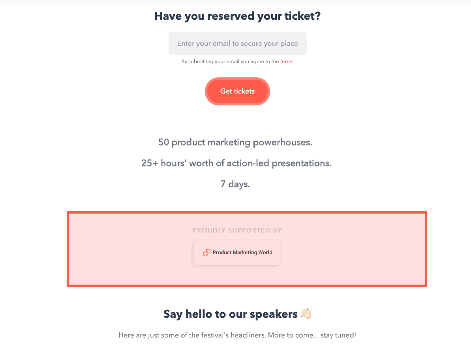Image resolution: width=471 pixels, height=345 pixels.
Task: Select the 'Have you reserved your ticket?' heading
Action: (237, 16)
